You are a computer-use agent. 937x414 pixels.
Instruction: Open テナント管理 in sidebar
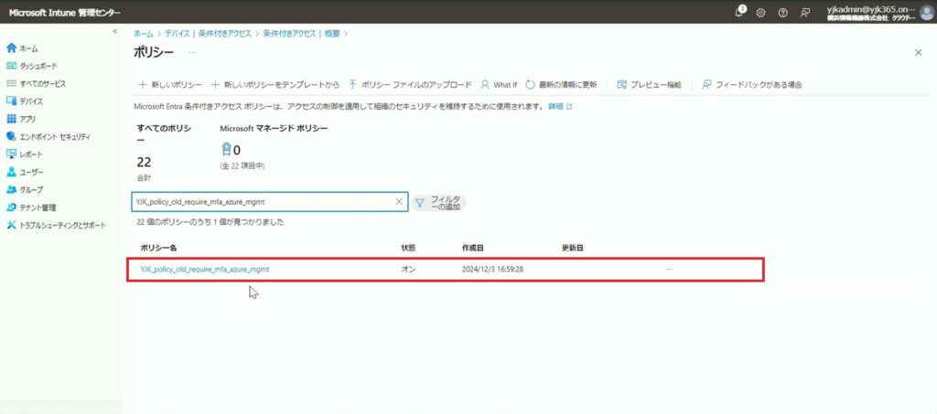point(31,207)
